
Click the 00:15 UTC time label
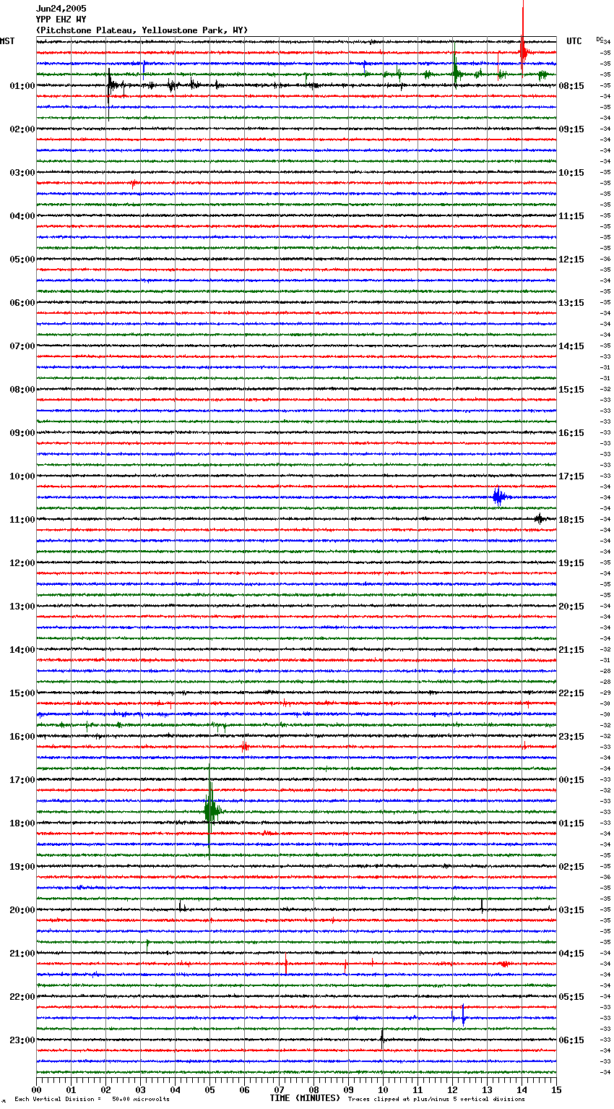571,780
